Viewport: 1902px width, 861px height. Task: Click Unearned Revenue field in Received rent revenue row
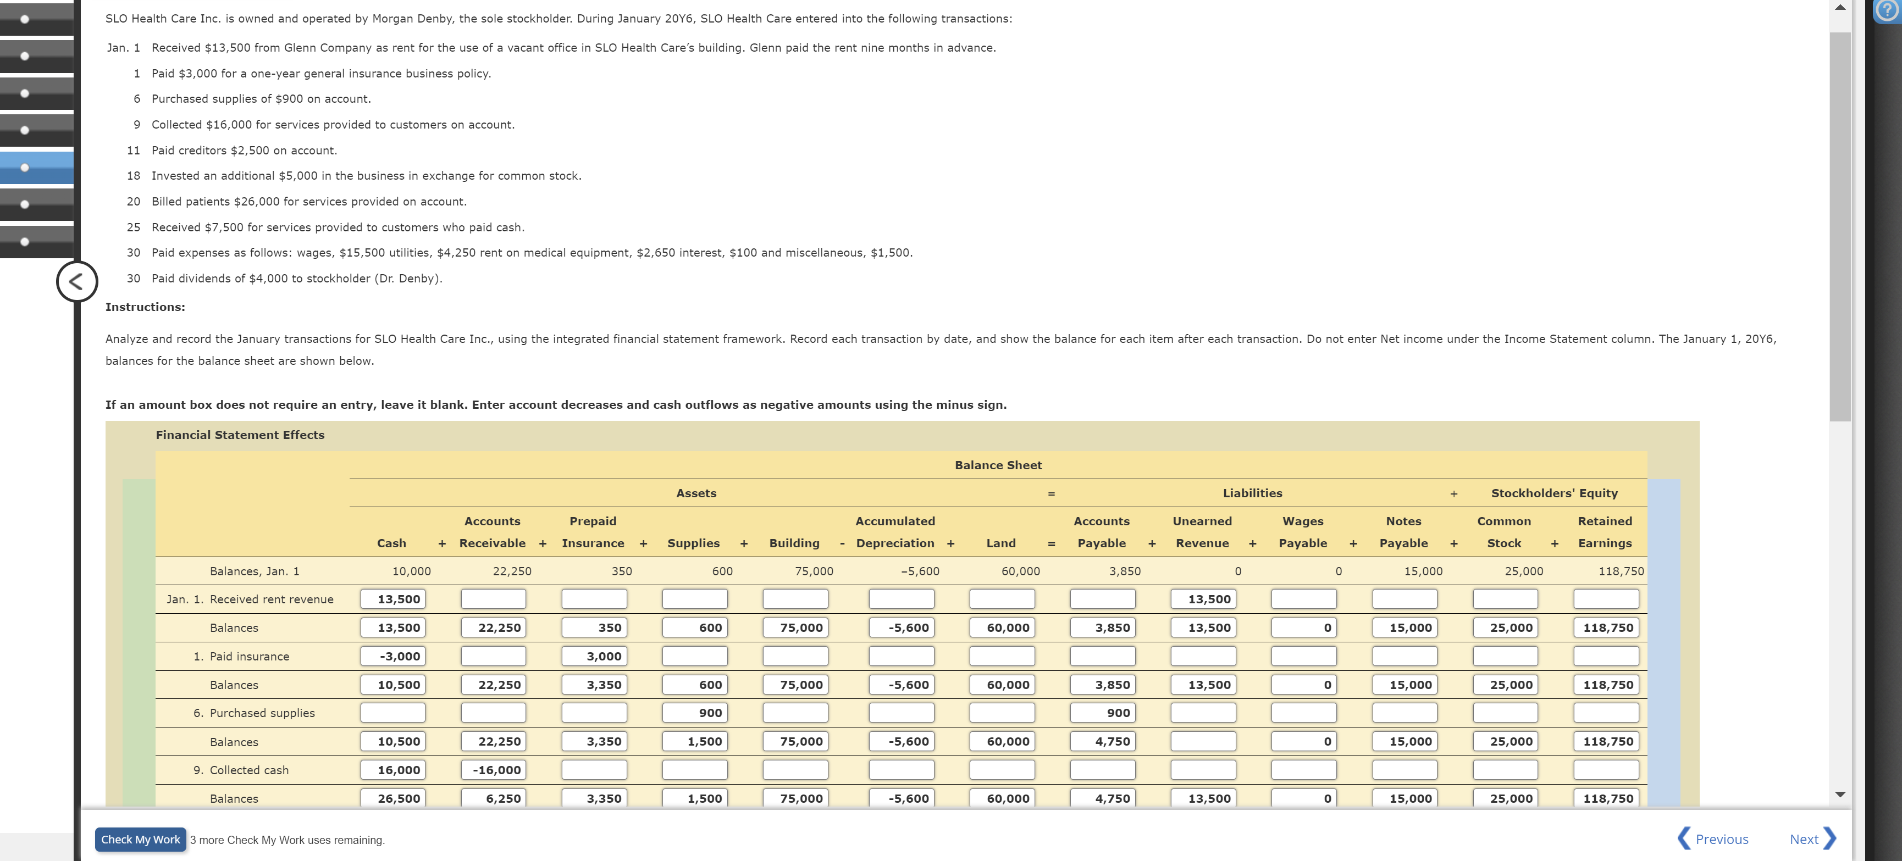pos(1203,599)
